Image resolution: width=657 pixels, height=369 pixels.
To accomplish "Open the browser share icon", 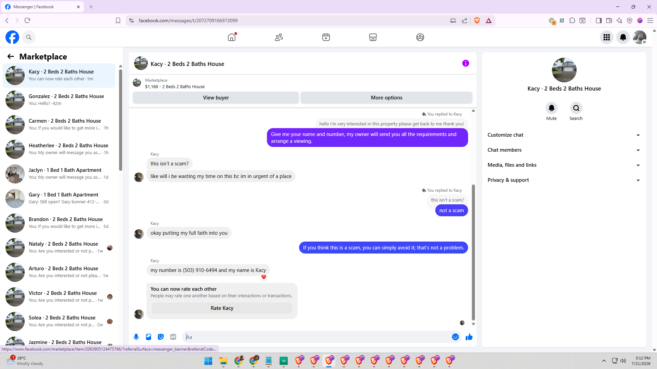I will (465, 20).
